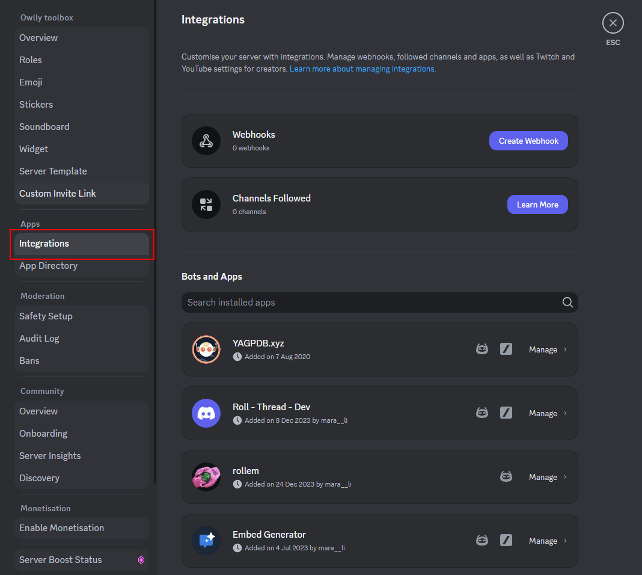Click bot icon on Roll - Thread - Dev row
Screen dimensions: 642x575
(x=482, y=413)
